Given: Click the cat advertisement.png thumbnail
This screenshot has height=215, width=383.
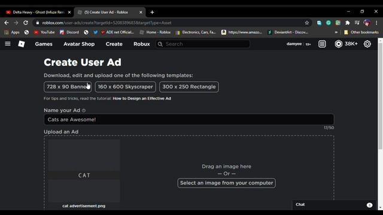Looking at the screenshot, I should pyautogui.click(x=84, y=171).
